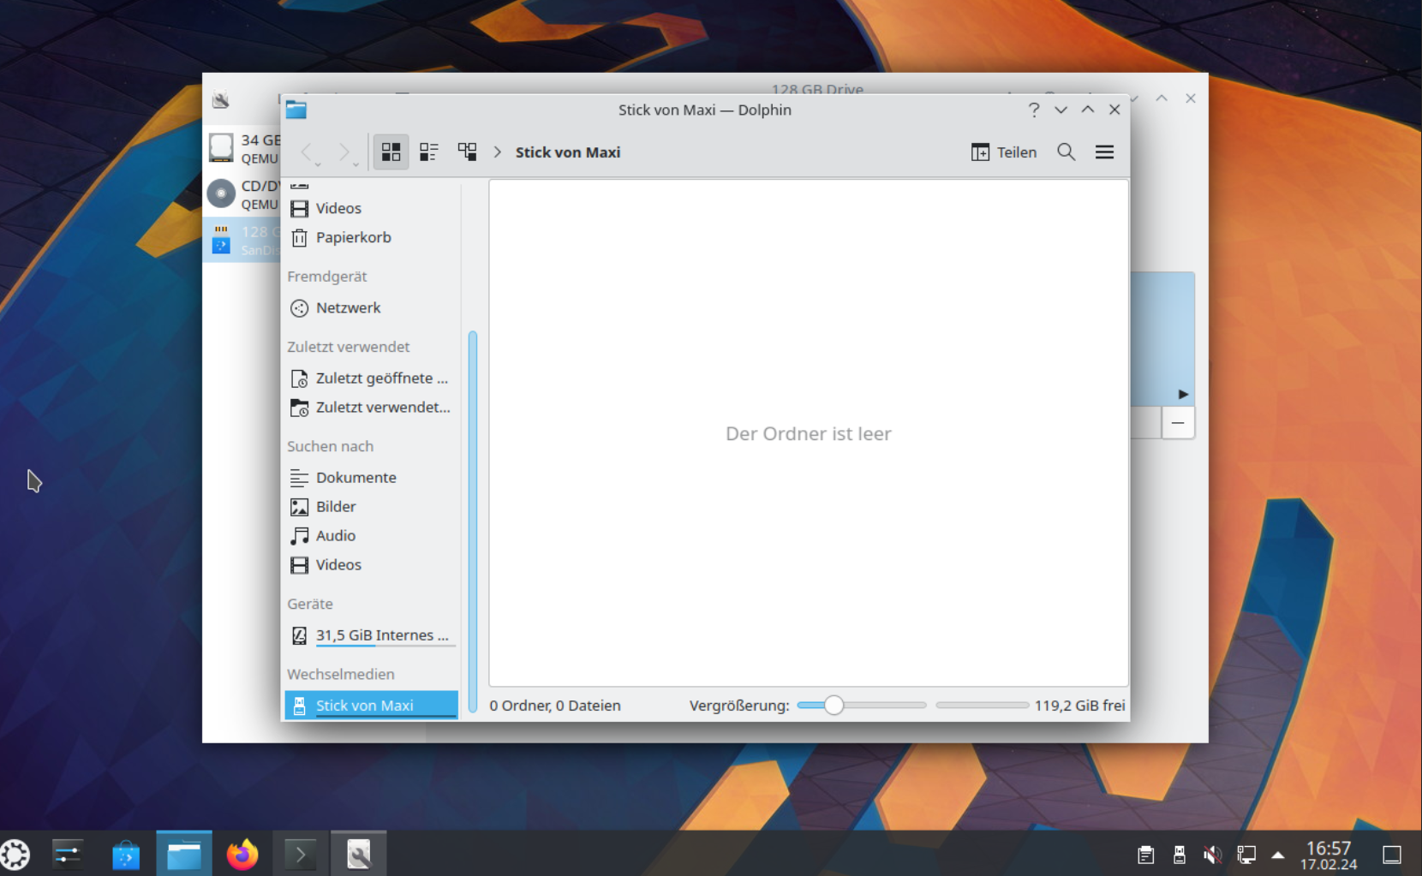Click the Stick von Maxi breadcrumb

click(x=567, y=152)
